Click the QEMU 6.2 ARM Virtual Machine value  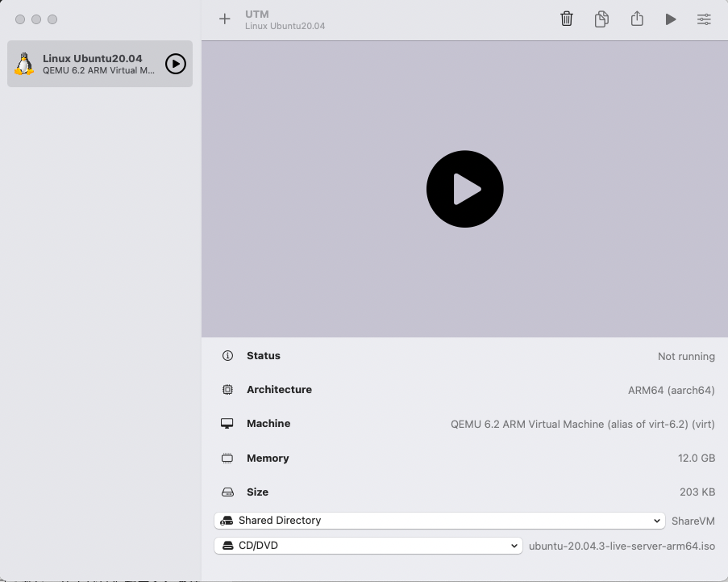pos(583,424)
